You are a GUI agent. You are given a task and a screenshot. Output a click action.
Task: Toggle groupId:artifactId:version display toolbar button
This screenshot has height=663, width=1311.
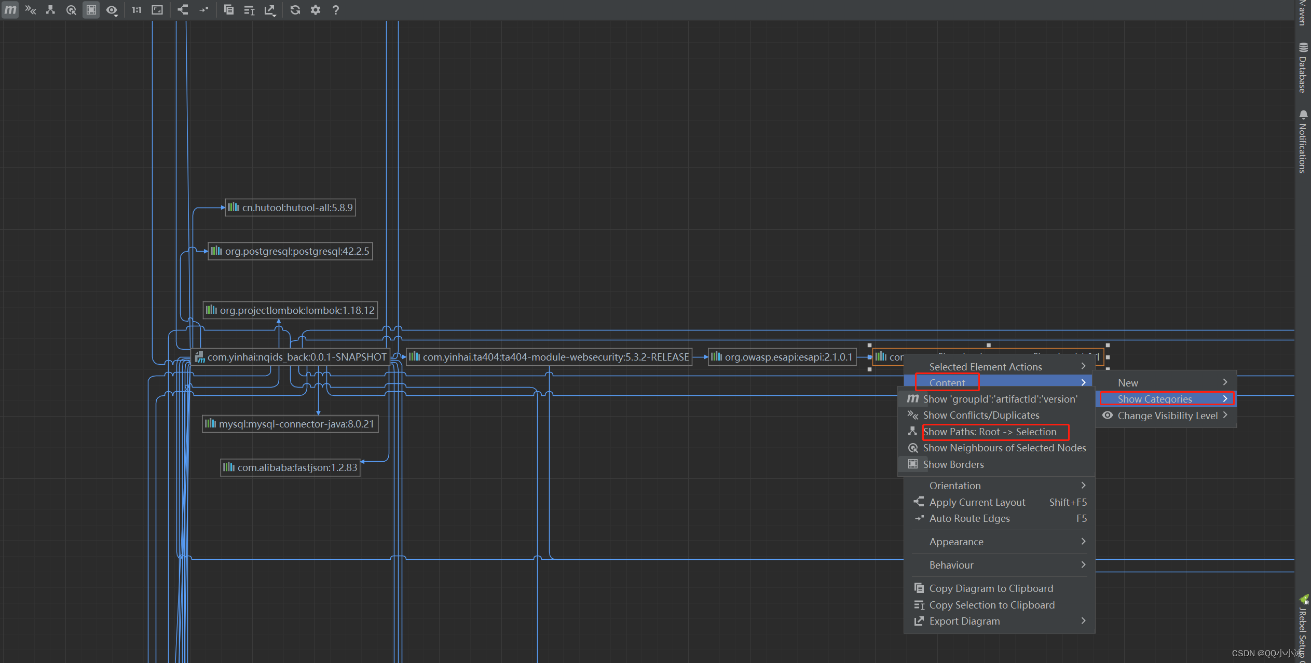[x=10, y=10]
